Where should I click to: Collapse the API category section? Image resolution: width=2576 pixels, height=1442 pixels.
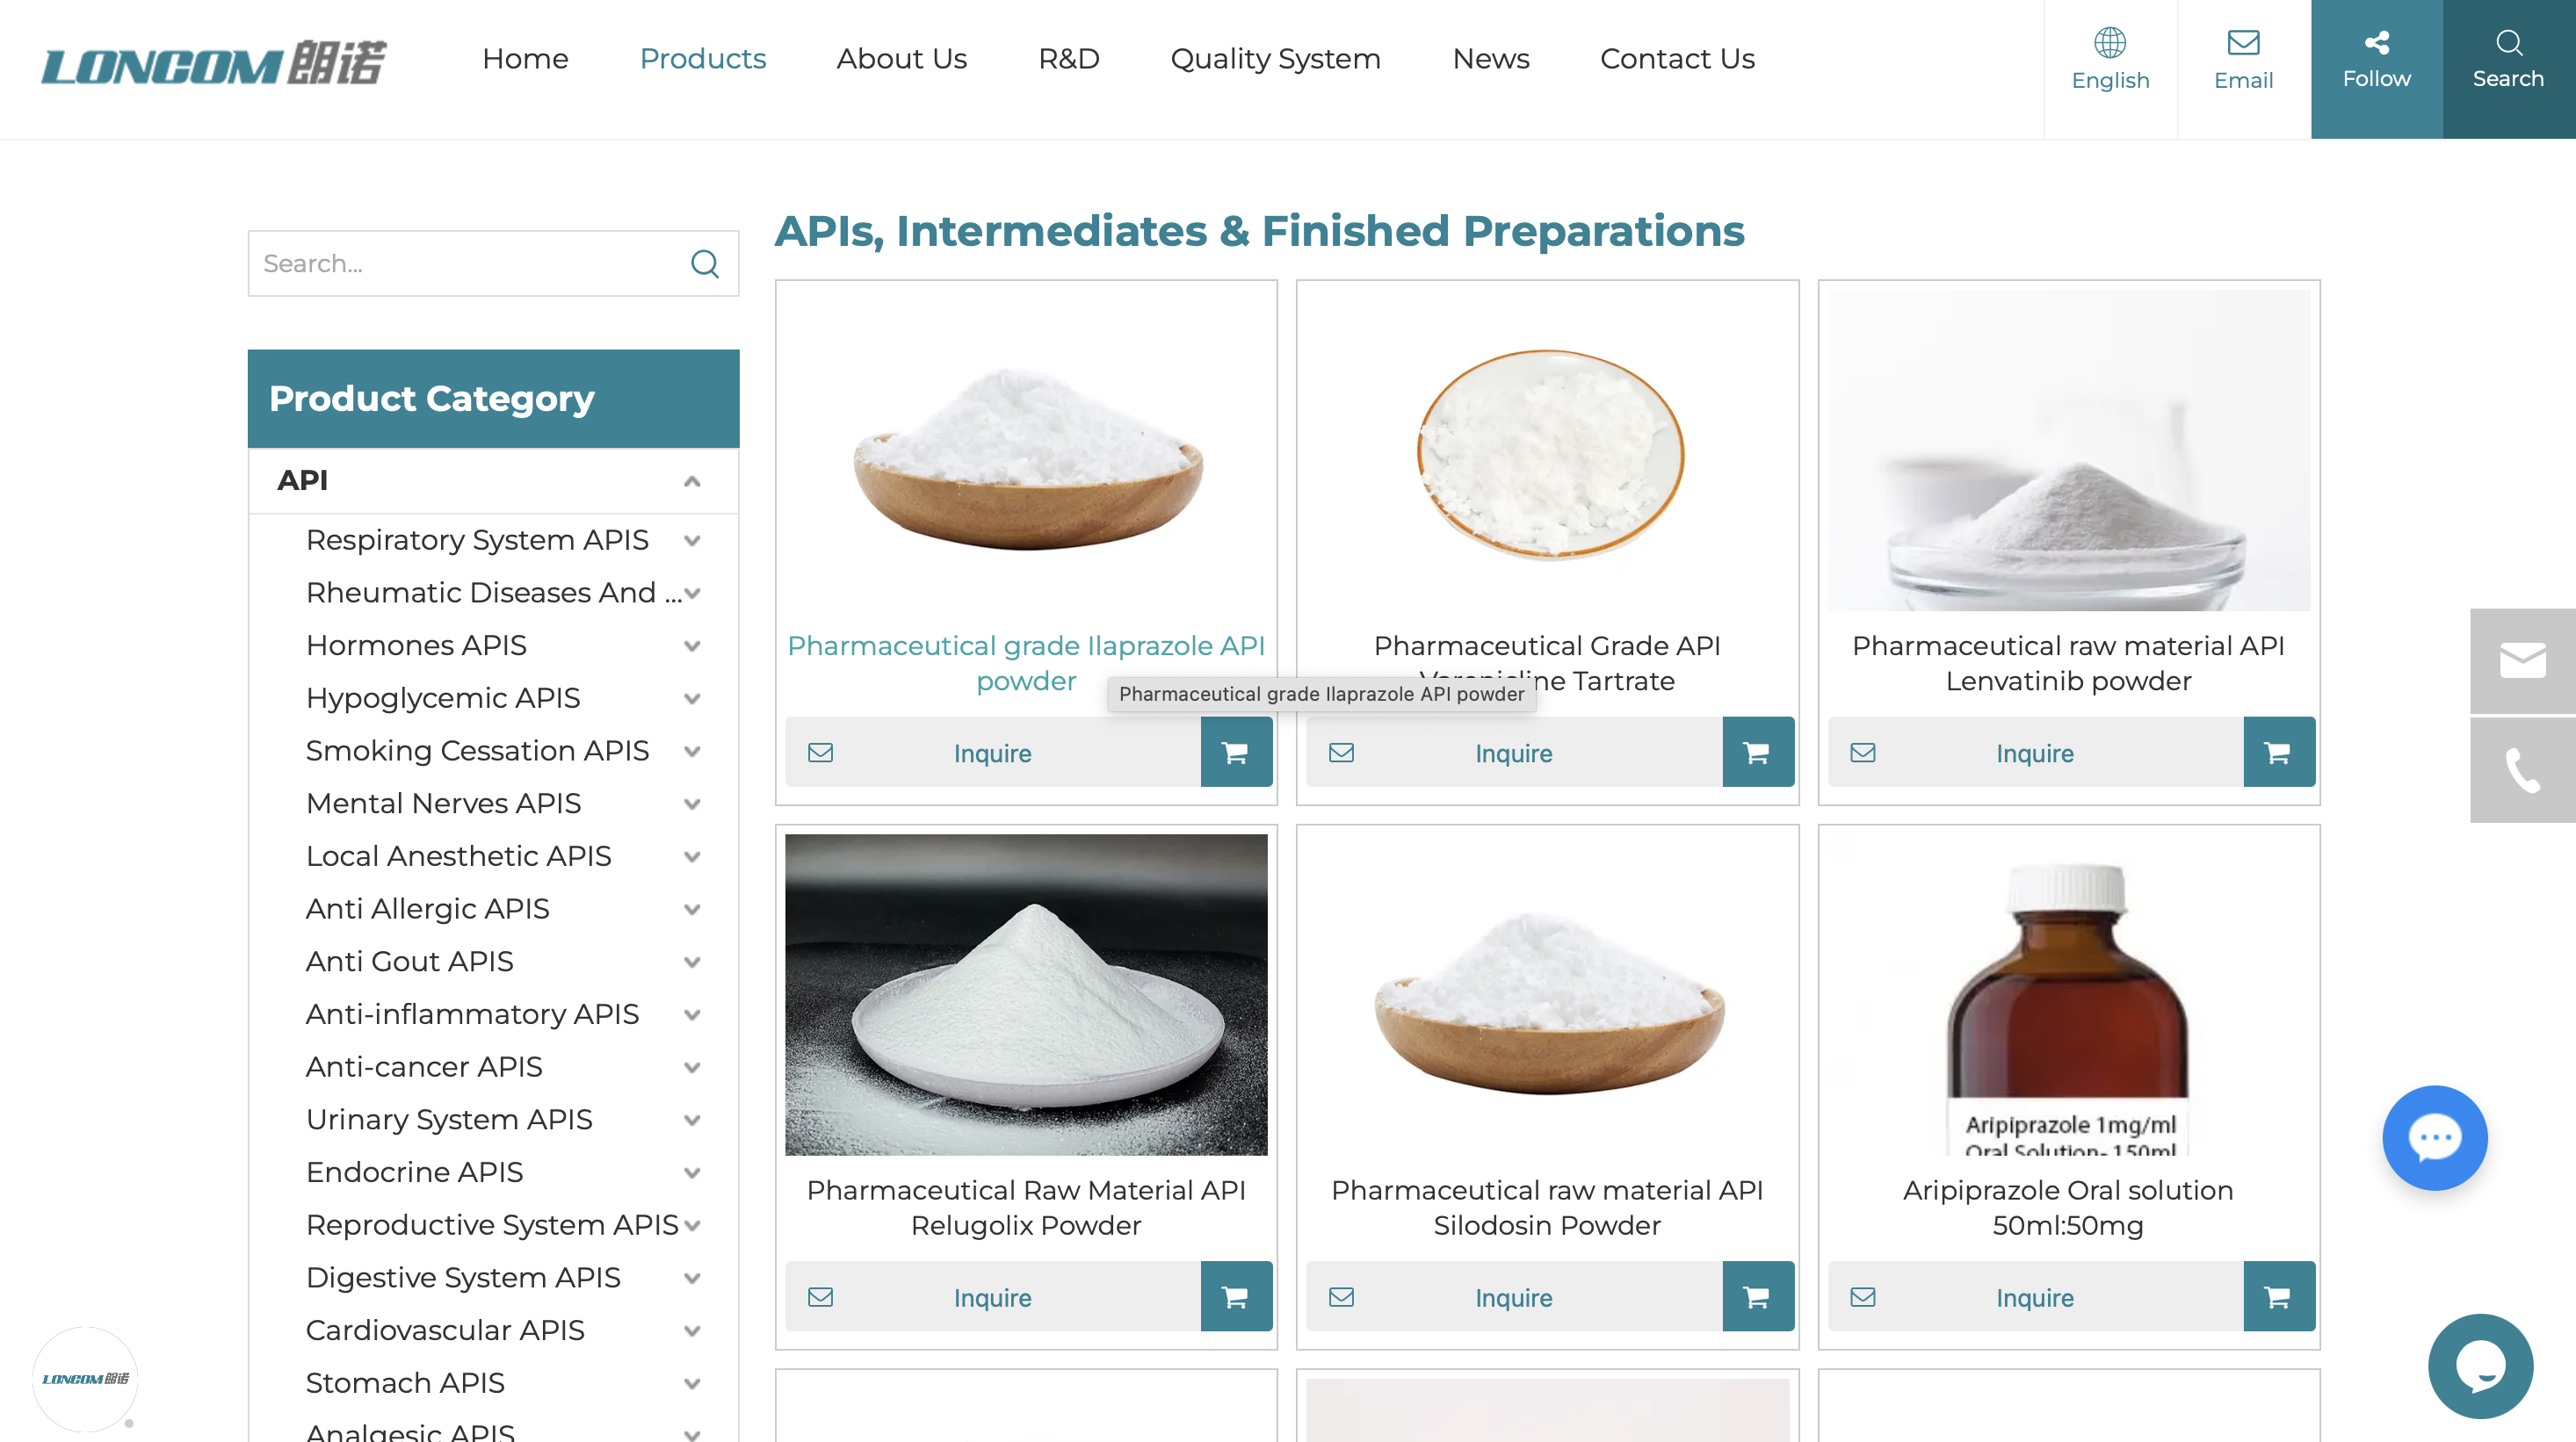pos(692,481)
